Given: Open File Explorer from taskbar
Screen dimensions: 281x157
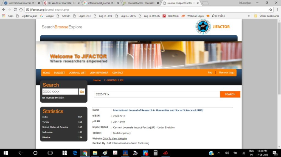Looking at the screenshot, I should (95, 153).
